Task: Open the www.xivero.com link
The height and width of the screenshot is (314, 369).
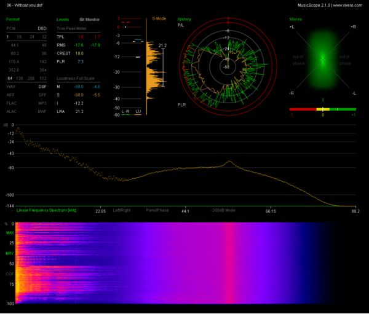Action: 347,5
